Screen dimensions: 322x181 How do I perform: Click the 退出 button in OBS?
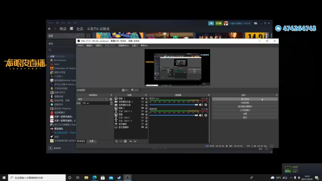[245, 117]
